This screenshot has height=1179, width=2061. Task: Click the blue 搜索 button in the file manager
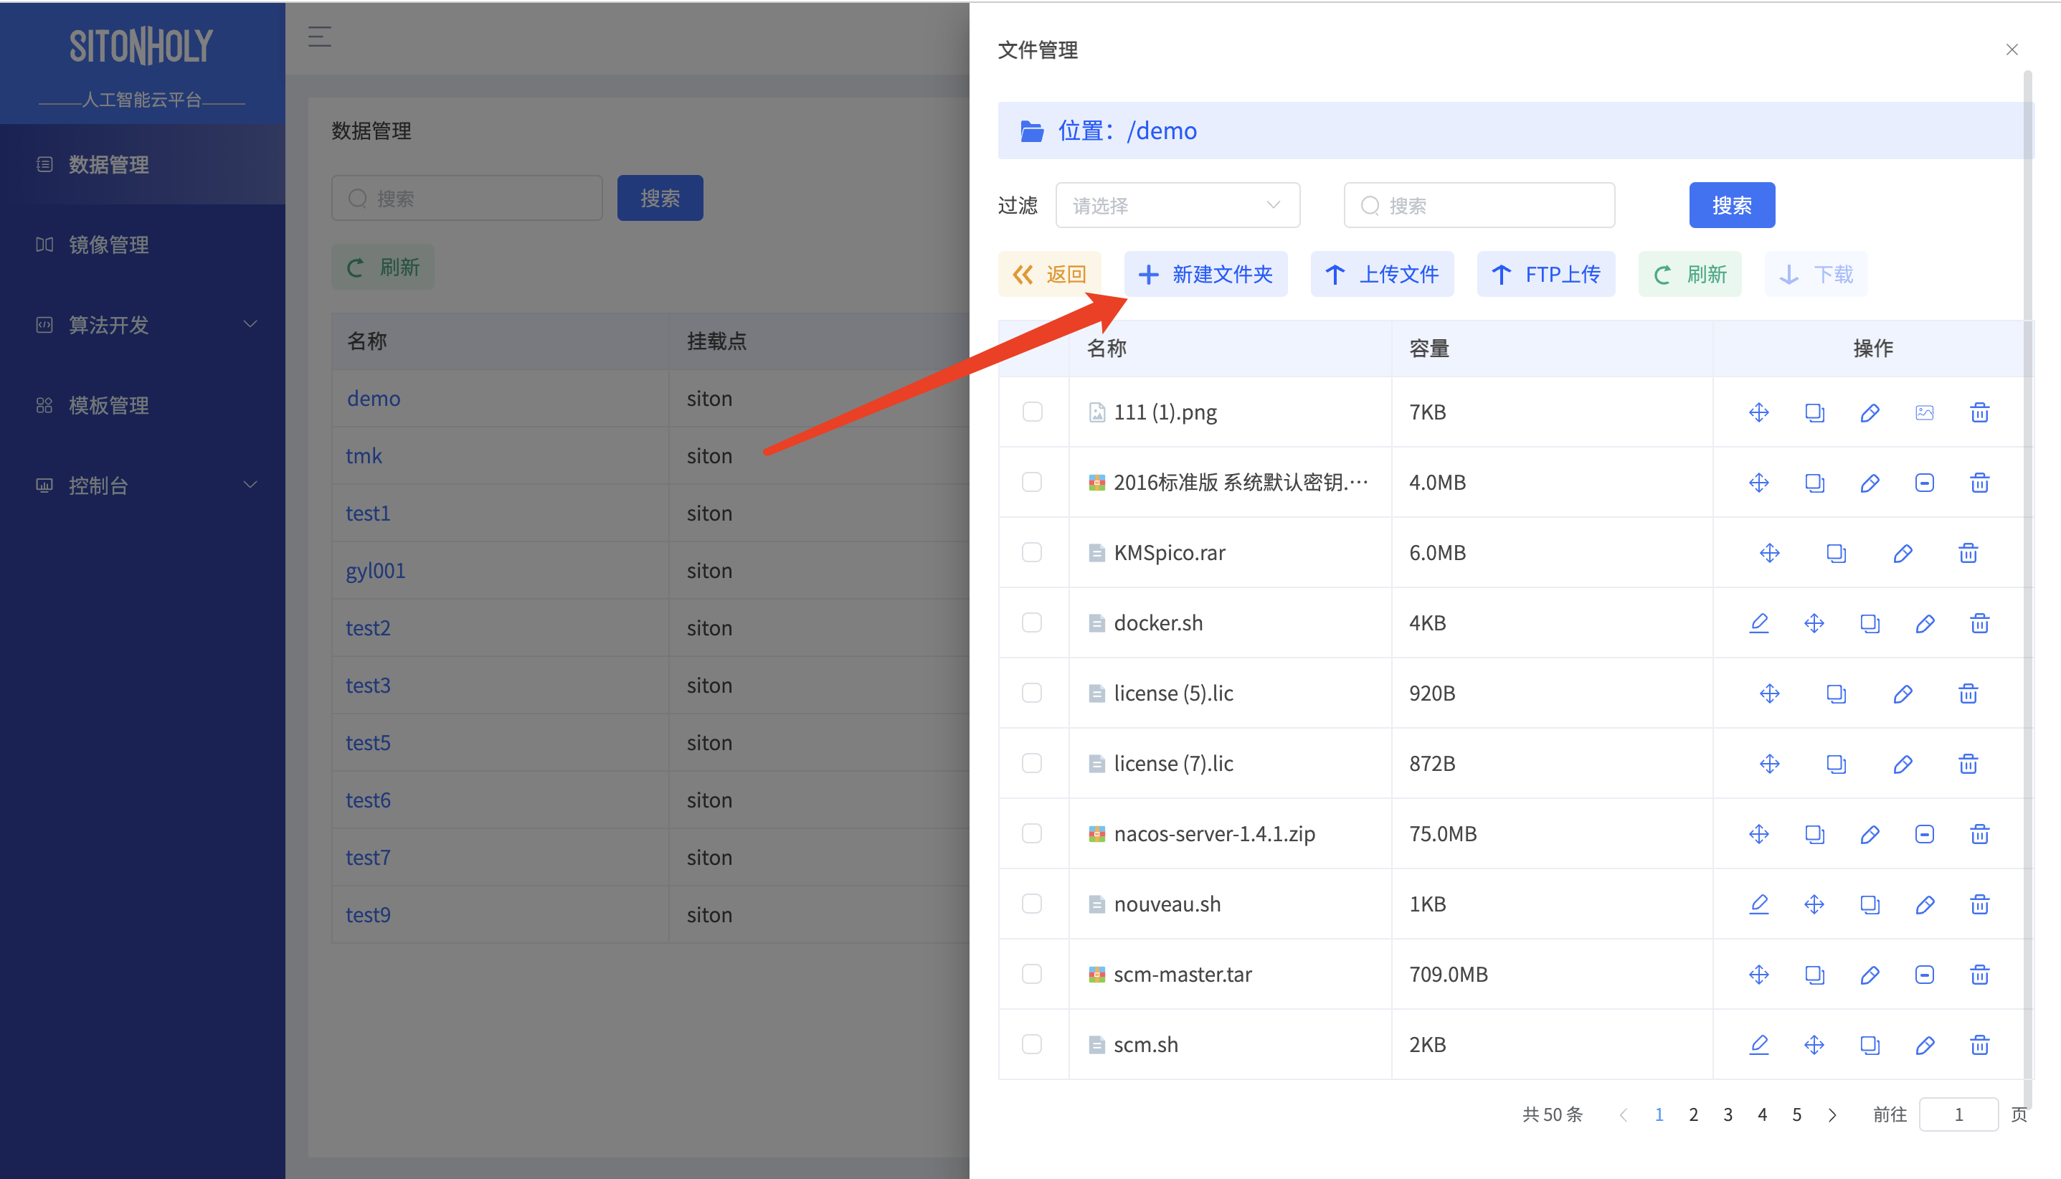1732,206
